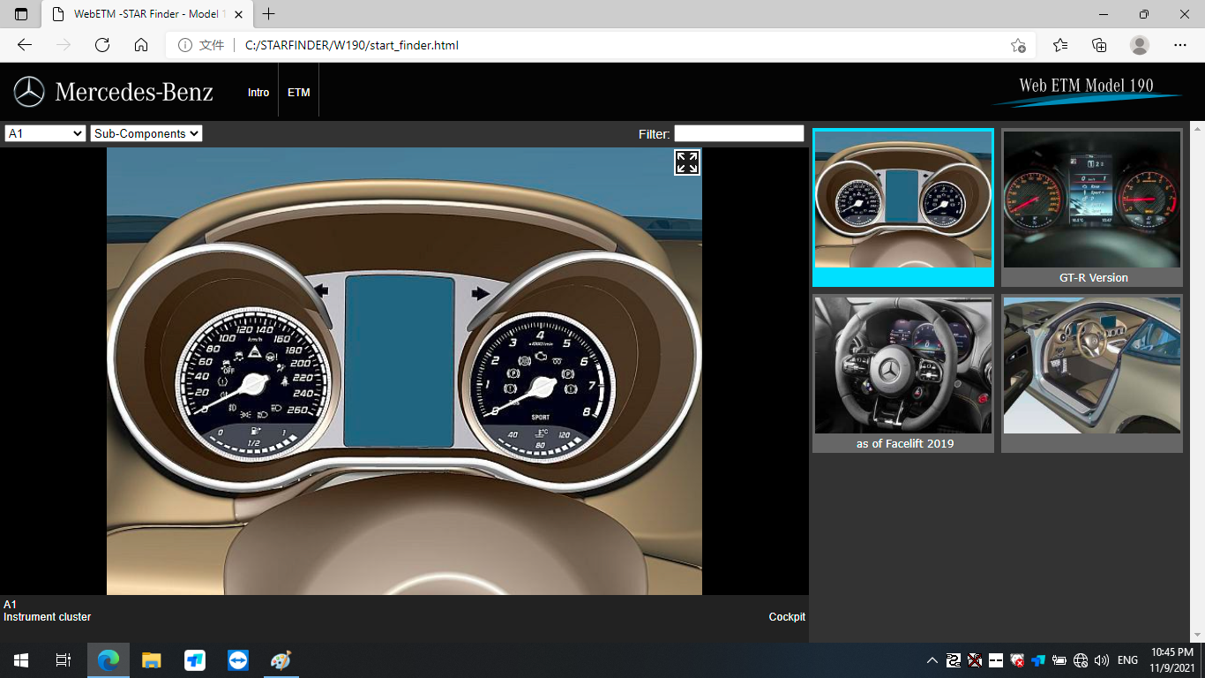1205x678 pixels.
Task: Open TeamViewer from the taskbar
Action: coord(238,660)
